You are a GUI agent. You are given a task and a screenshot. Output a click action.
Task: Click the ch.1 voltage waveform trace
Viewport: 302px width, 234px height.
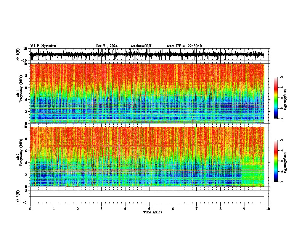[x=147, y=54]
